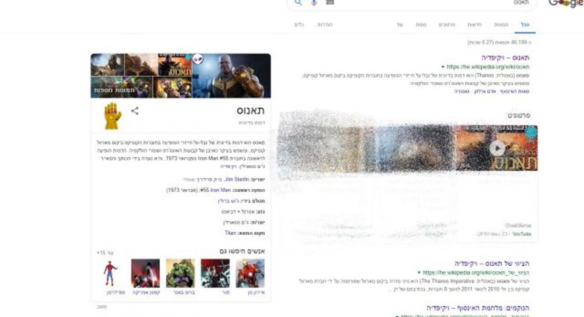Open the on-screen keyboard icon
The width and height of the screenshot is (584, 317).
point(330,2)
